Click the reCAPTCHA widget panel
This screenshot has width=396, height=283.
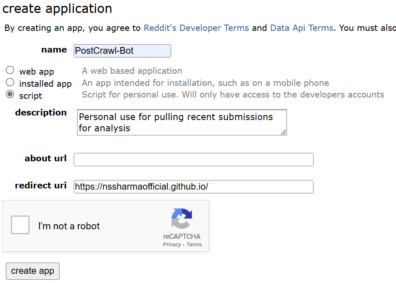coord(106,226)
